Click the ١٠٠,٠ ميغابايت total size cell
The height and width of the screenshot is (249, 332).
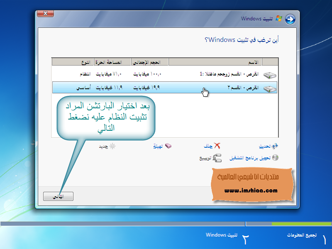click(147, 74)
